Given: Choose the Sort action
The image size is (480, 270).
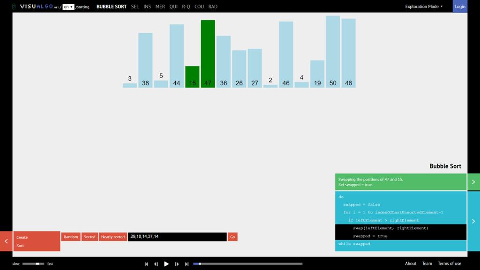Looking at the screenshot, I should 20,246.
